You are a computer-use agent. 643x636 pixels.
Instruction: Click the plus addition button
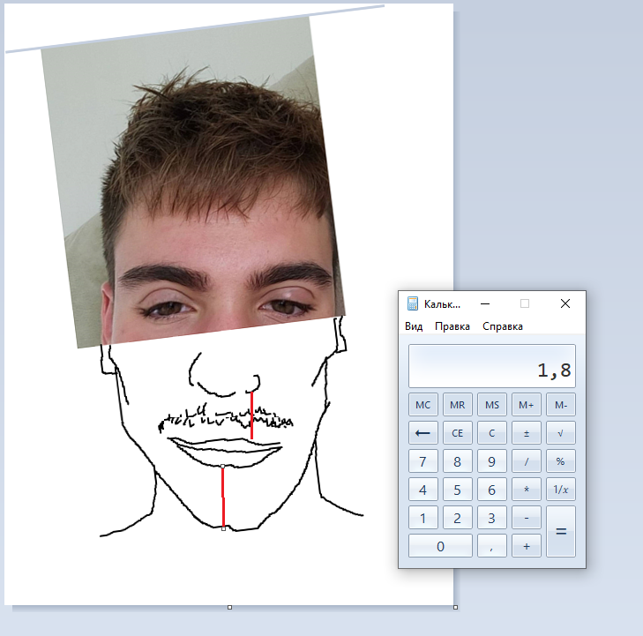tap(526, 546)
